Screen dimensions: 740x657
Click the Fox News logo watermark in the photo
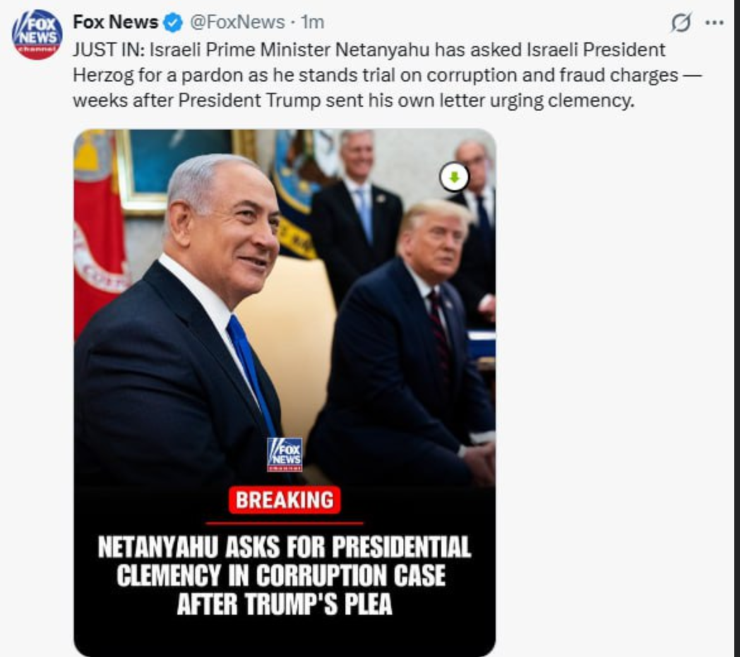(x=285, y=454)
